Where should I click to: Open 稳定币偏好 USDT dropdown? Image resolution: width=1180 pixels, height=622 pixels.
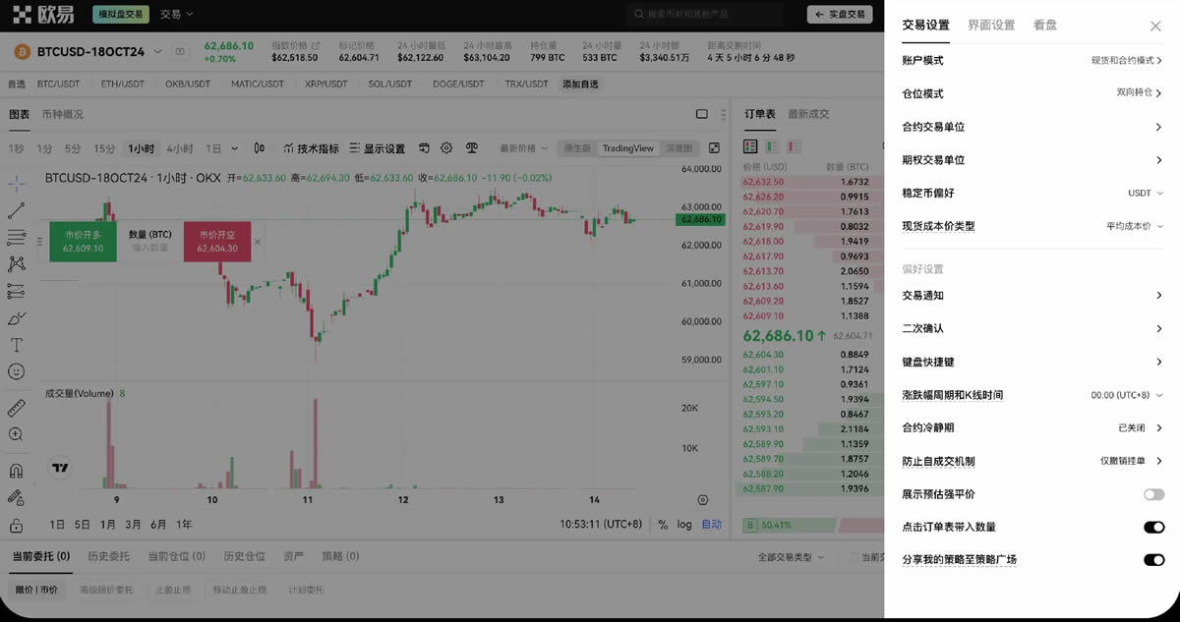(1146, 194)
